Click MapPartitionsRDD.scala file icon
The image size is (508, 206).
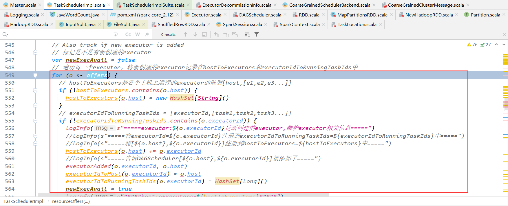333,14
